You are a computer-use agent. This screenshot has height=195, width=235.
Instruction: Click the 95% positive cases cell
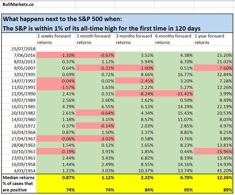[174, 190]
